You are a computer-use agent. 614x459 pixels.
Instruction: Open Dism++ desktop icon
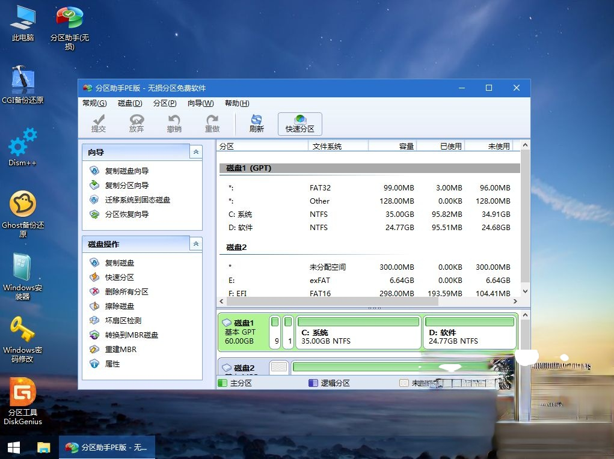pos(22,147)
